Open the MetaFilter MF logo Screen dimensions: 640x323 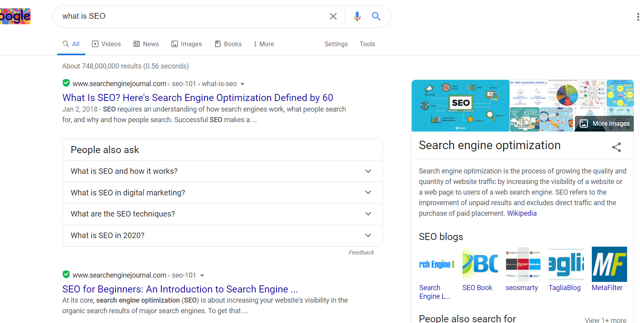click(x=609, y=264)
